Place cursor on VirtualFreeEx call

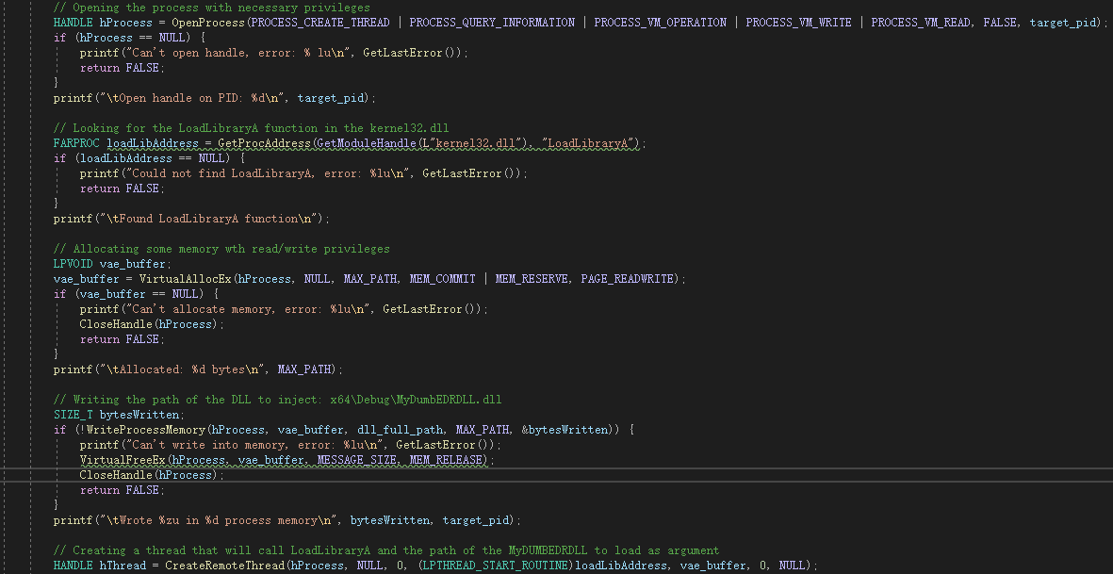click(x=123, y=460)
